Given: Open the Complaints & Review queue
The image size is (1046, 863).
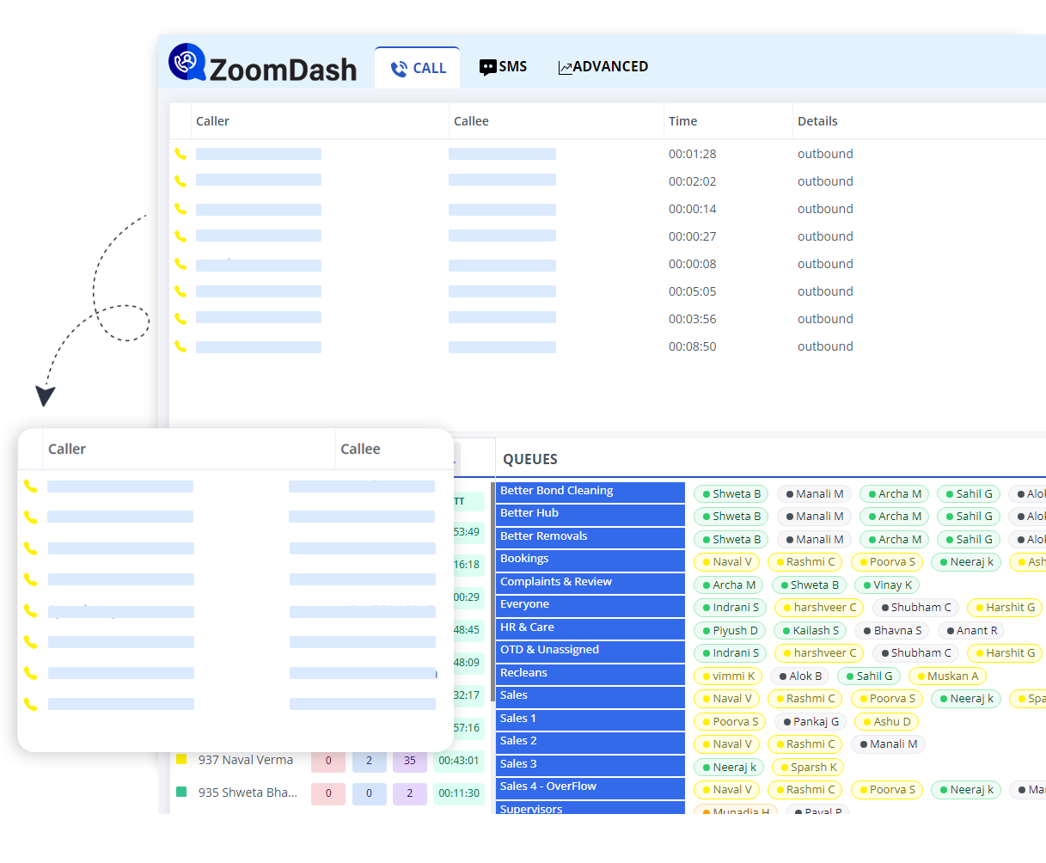Looking at the screenshot, I should coord(590,583).
